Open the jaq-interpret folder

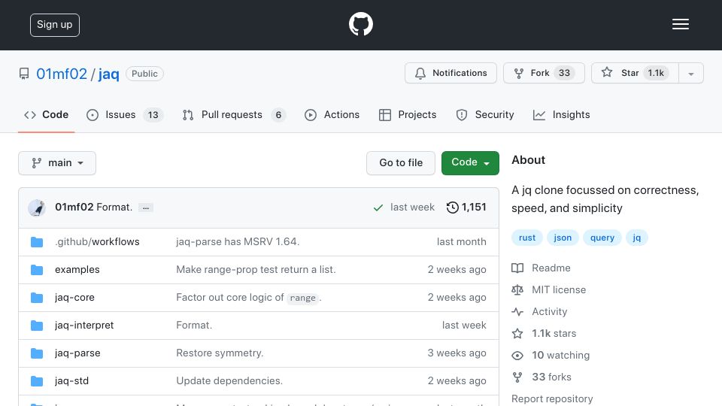point(84,325)
